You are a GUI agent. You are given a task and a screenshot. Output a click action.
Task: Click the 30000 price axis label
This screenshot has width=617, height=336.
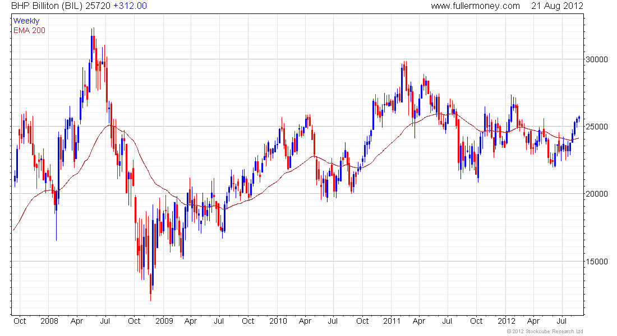click(597, 59)
